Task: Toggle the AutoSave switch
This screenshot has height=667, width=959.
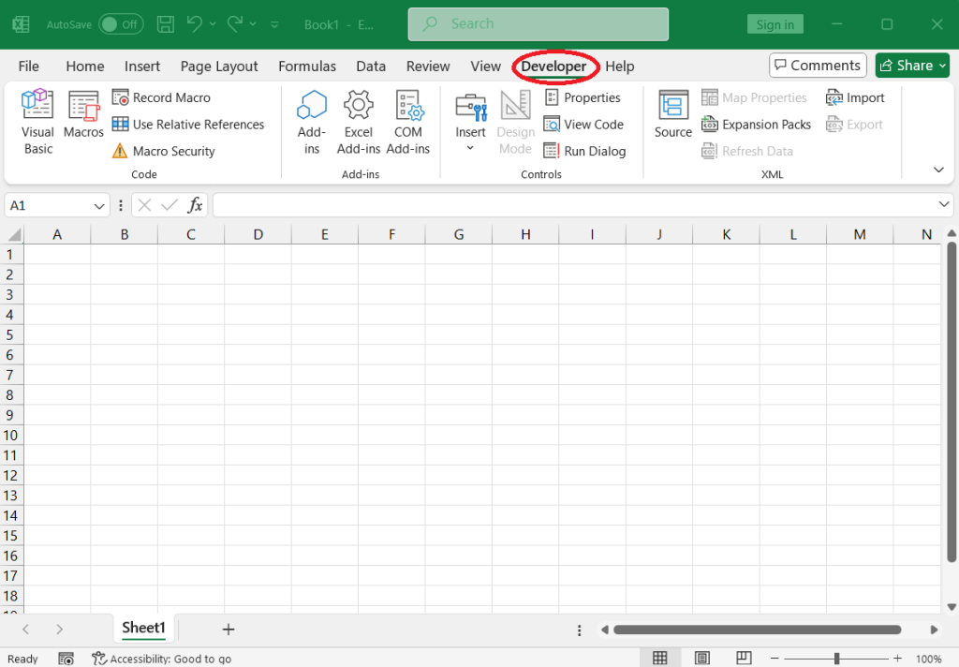Action: pos(121,24)
